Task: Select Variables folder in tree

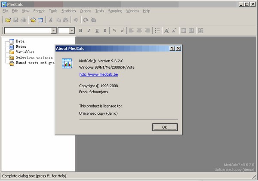Action: point(25,52)
